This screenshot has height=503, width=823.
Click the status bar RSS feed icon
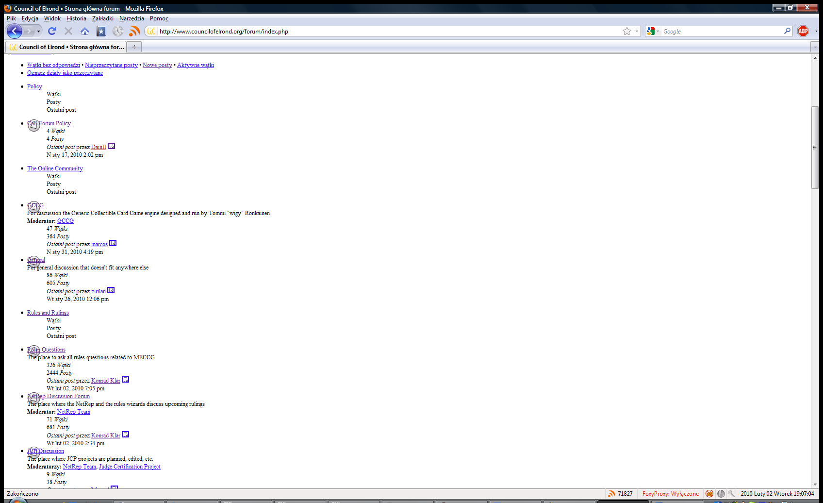(611, 494)
